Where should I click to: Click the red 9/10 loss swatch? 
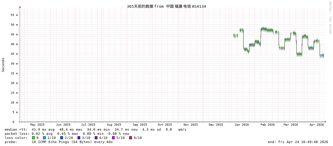(130, 138)
